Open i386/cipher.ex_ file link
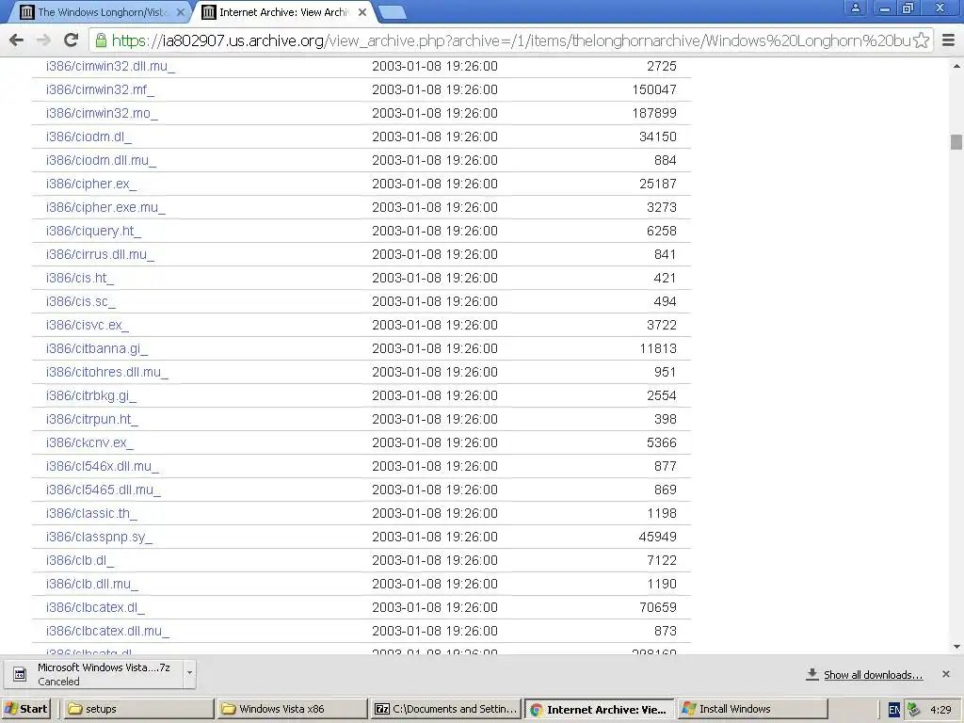 pos(91,184)
